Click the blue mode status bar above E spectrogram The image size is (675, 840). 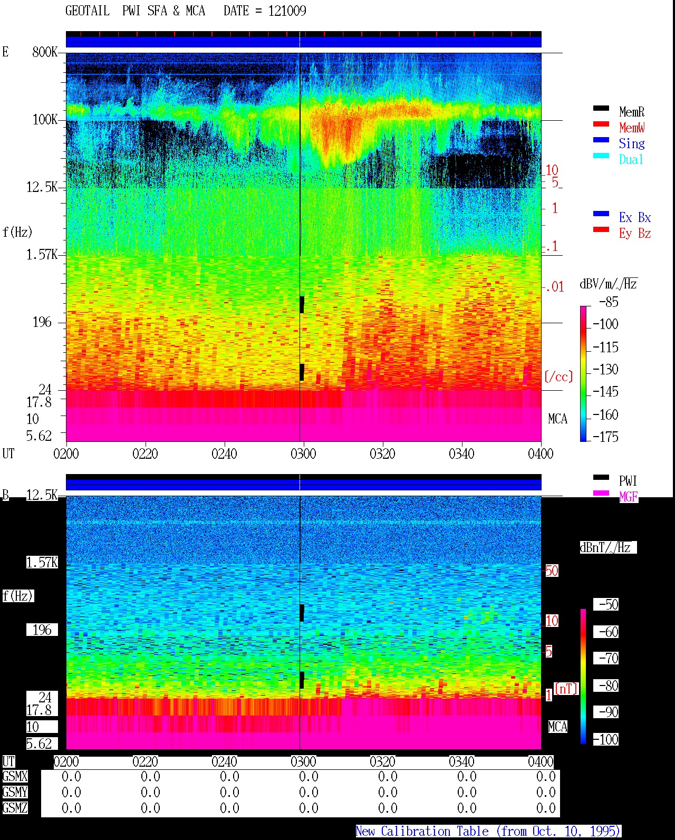point(303,42)
